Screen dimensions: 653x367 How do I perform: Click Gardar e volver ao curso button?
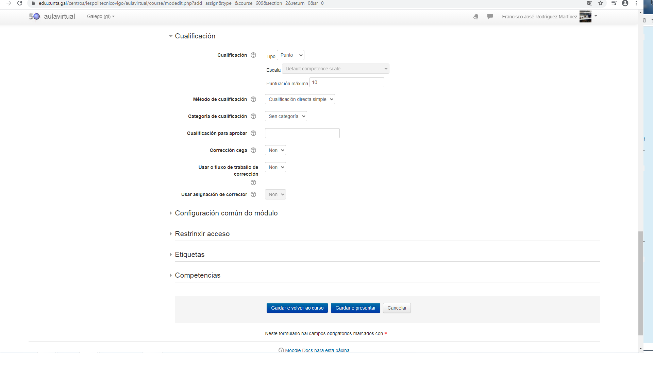[x=297, y=308]
